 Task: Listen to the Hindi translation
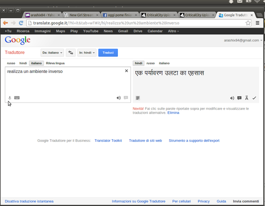(x=232, y=98)
